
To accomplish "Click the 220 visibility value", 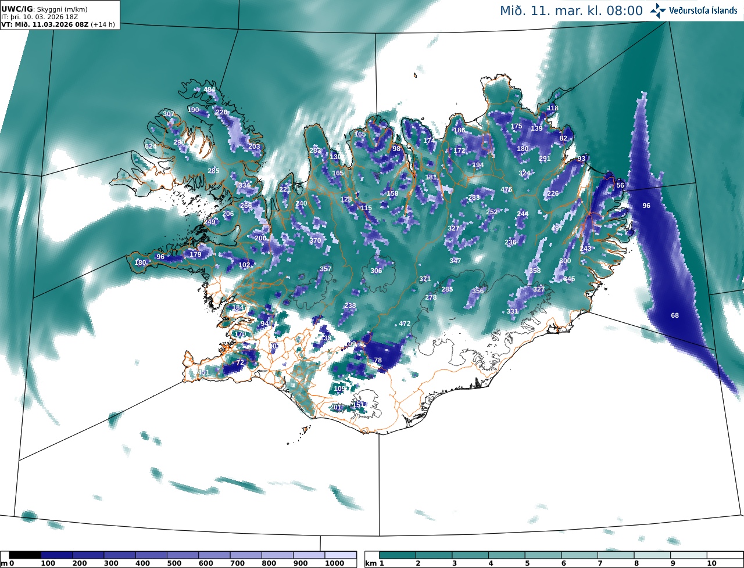I will pyautogui.click(x=221, y=112).
